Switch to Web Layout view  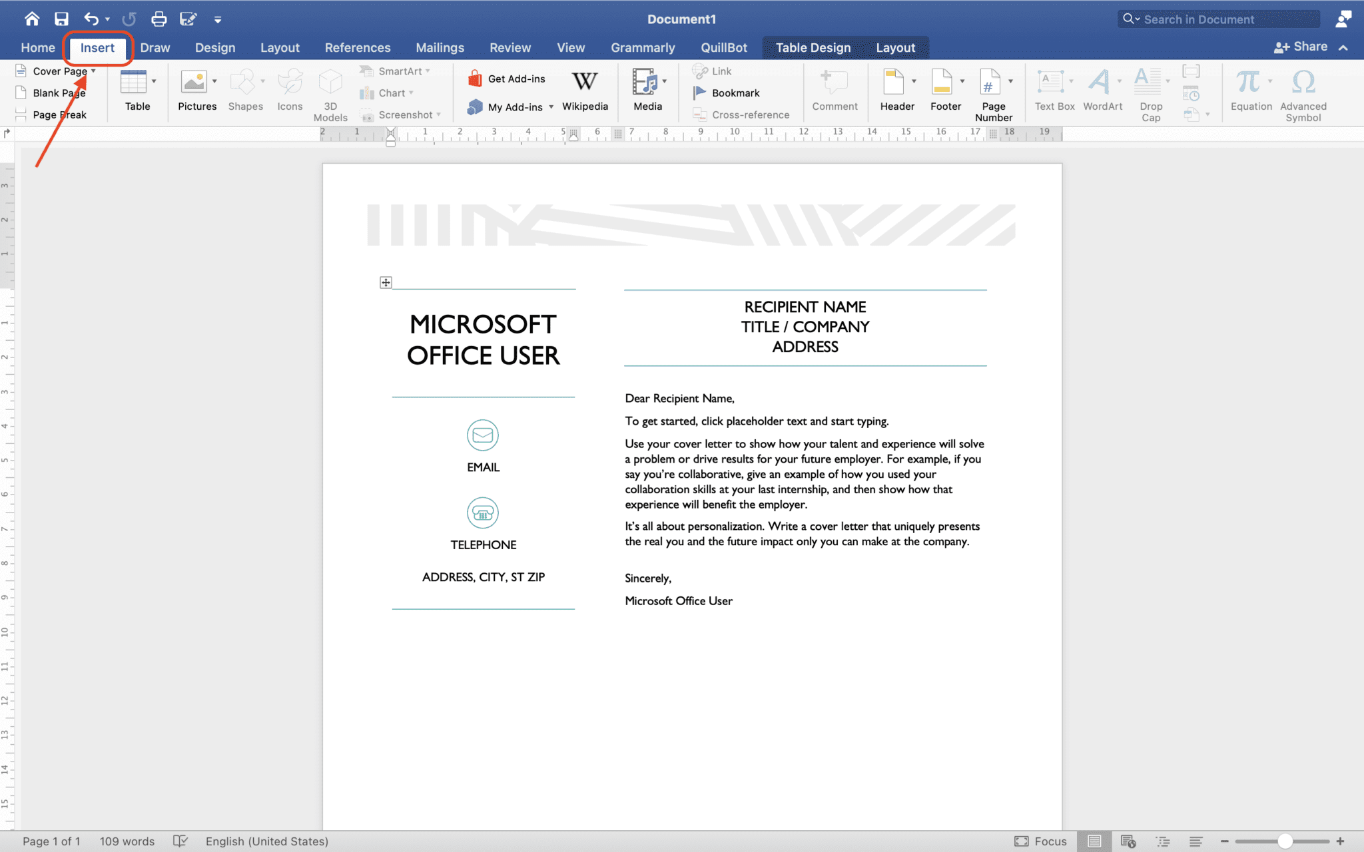tap(1128, 841)
